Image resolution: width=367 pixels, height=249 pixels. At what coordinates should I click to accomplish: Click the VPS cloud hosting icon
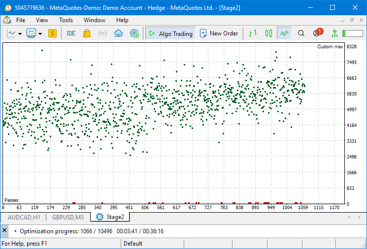coord(118,33)
